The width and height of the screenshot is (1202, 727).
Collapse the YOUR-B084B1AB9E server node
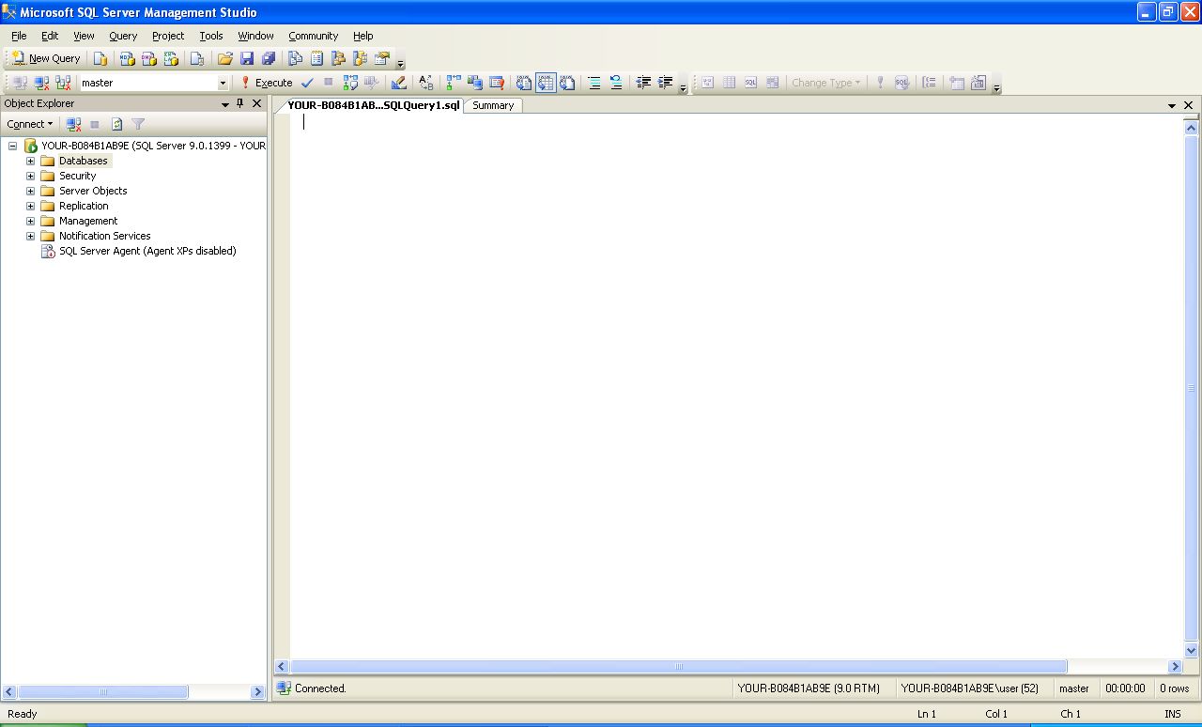(x=12, y=146)
